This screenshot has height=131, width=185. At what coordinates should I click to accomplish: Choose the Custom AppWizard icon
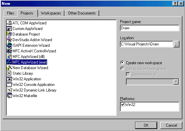coord(9,29)
